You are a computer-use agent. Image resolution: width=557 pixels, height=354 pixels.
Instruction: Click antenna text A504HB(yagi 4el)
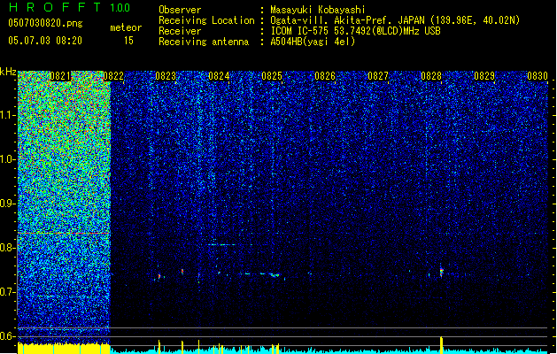313,42
